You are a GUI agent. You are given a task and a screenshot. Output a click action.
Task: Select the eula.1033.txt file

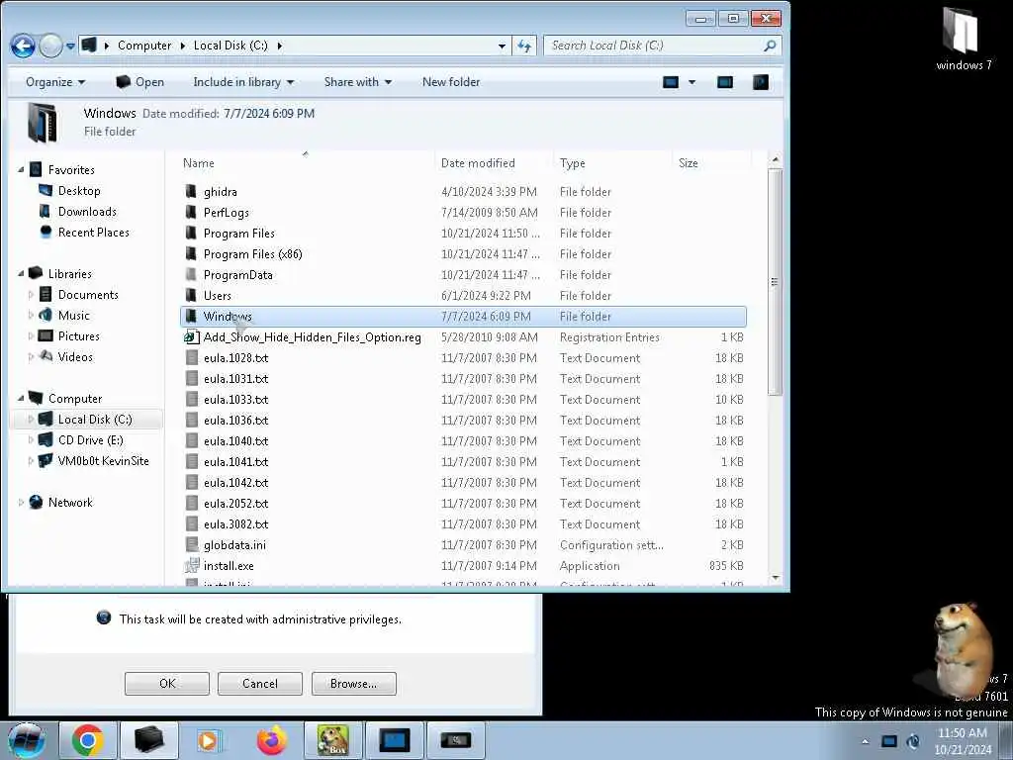(x=463, y=400)
